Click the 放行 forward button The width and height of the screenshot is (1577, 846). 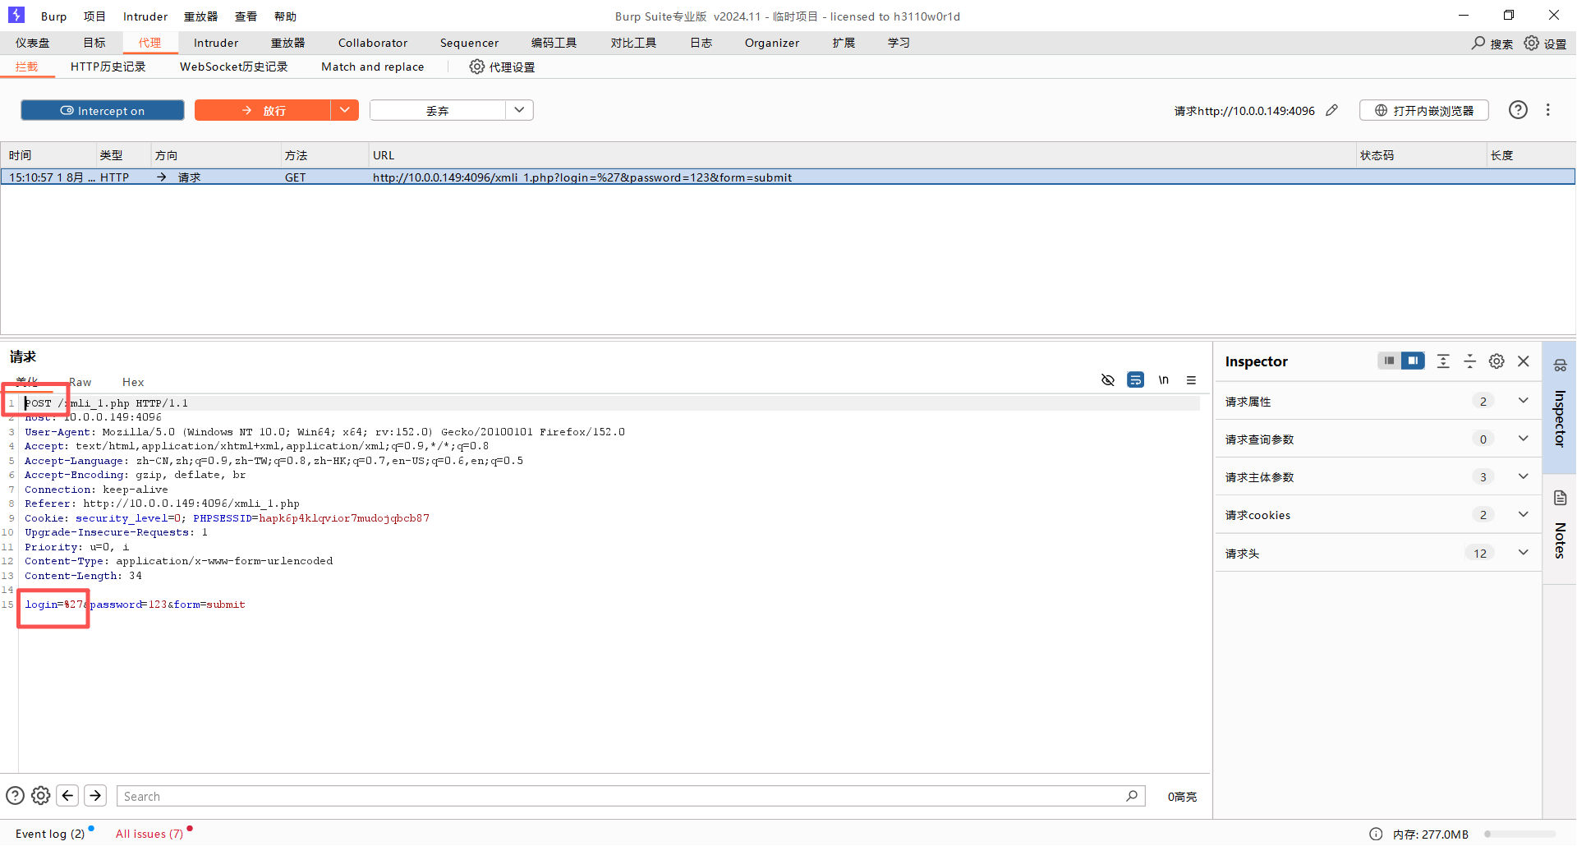coord(263,110)
